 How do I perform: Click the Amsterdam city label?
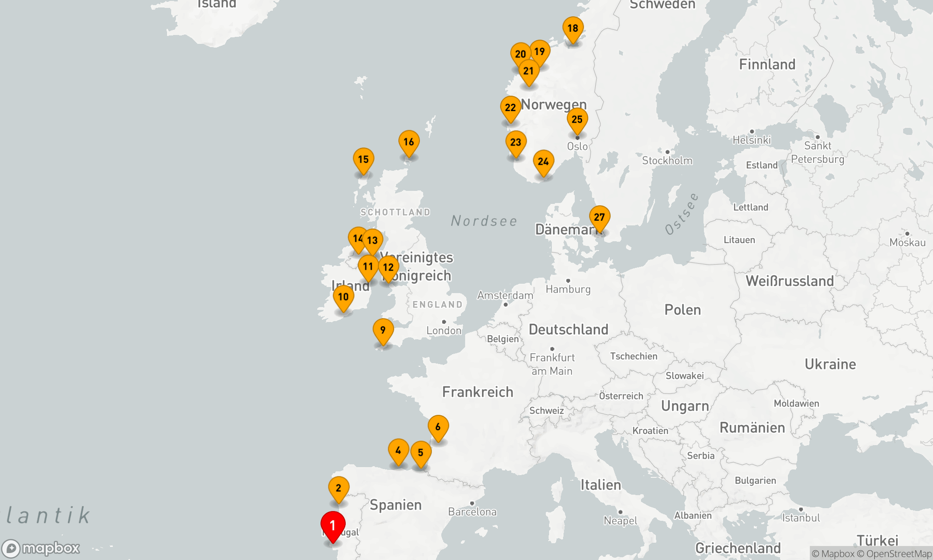coord(505,295)
